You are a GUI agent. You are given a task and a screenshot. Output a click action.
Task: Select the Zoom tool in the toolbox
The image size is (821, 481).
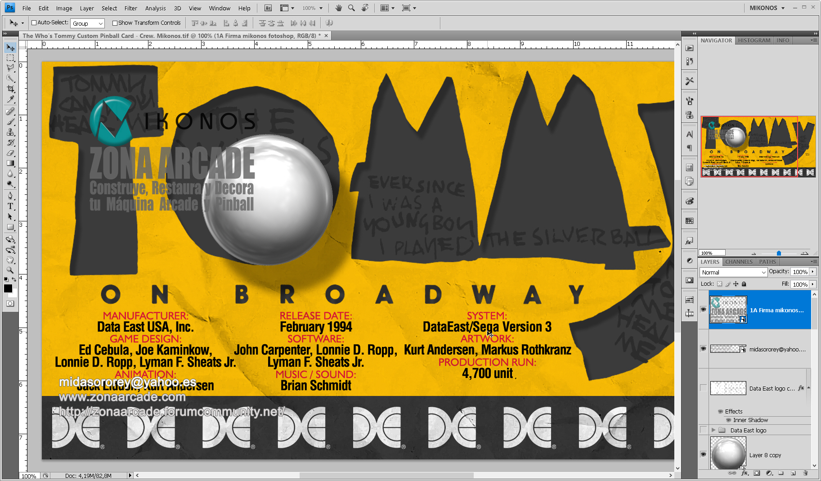pos(10,270)
